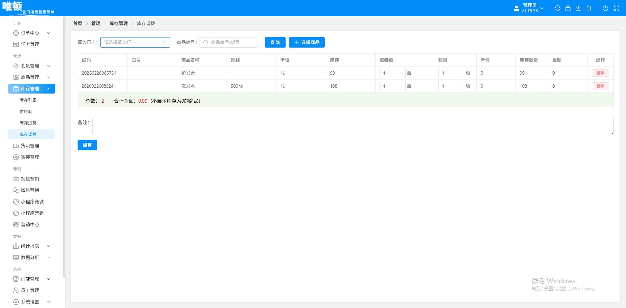
Task: Click the 备注 remarks text area
Action: tap(353, 125)
